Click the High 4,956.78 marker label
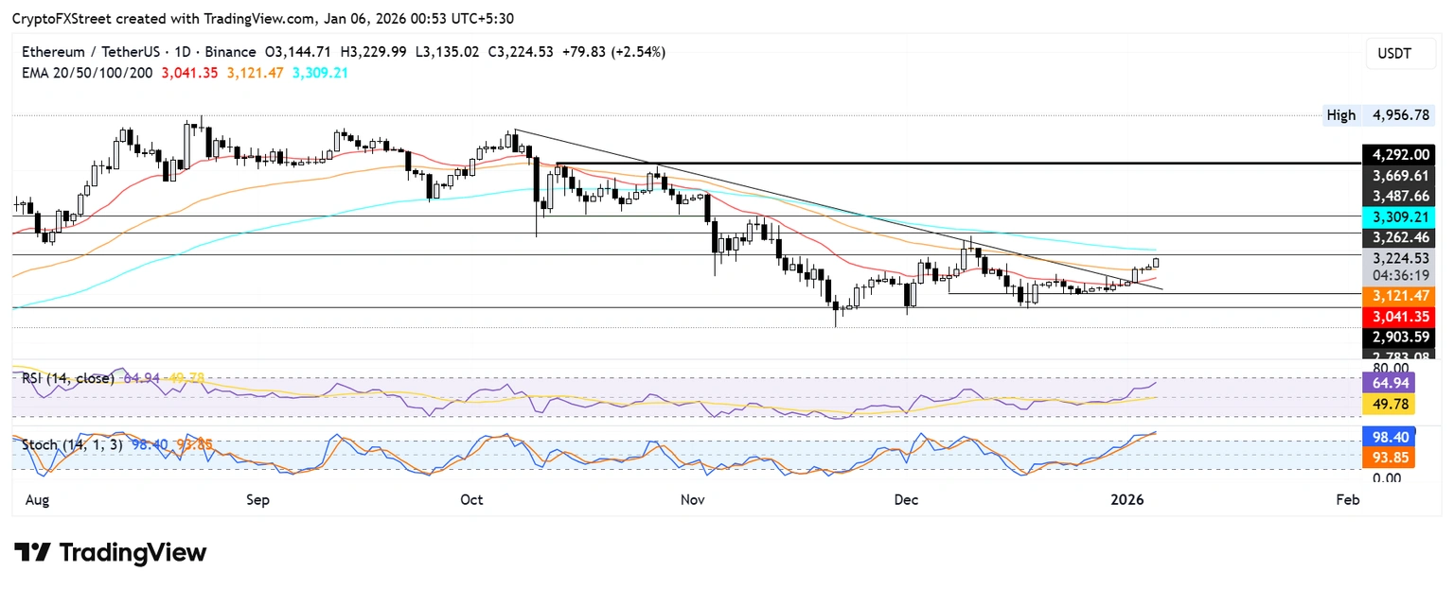 [1380, 115]
